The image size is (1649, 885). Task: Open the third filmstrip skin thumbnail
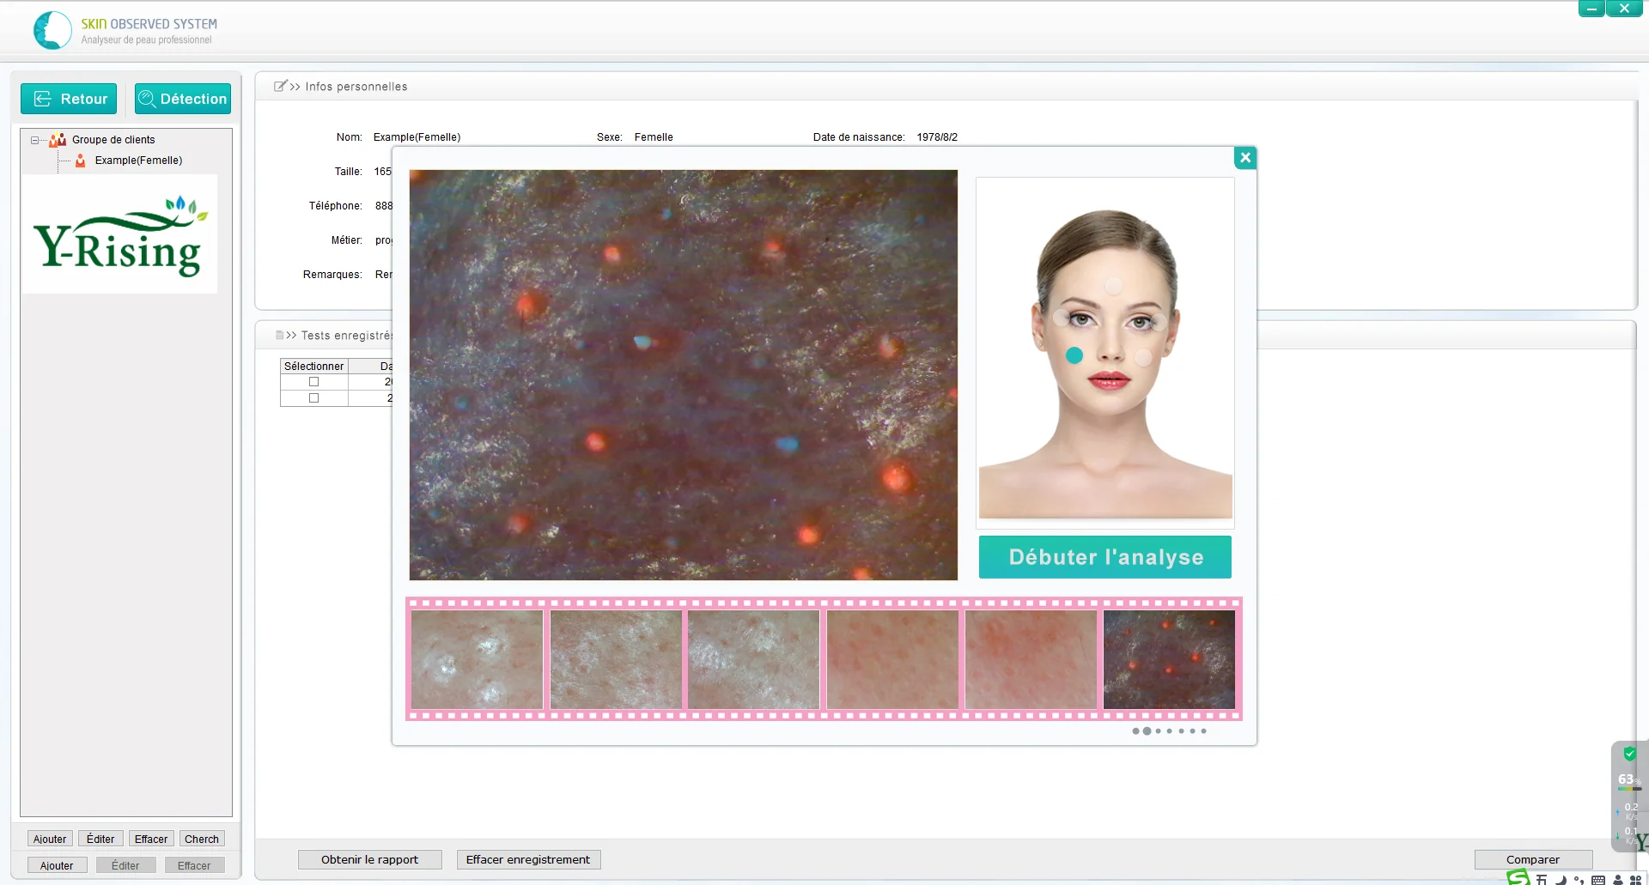[754, 659]
